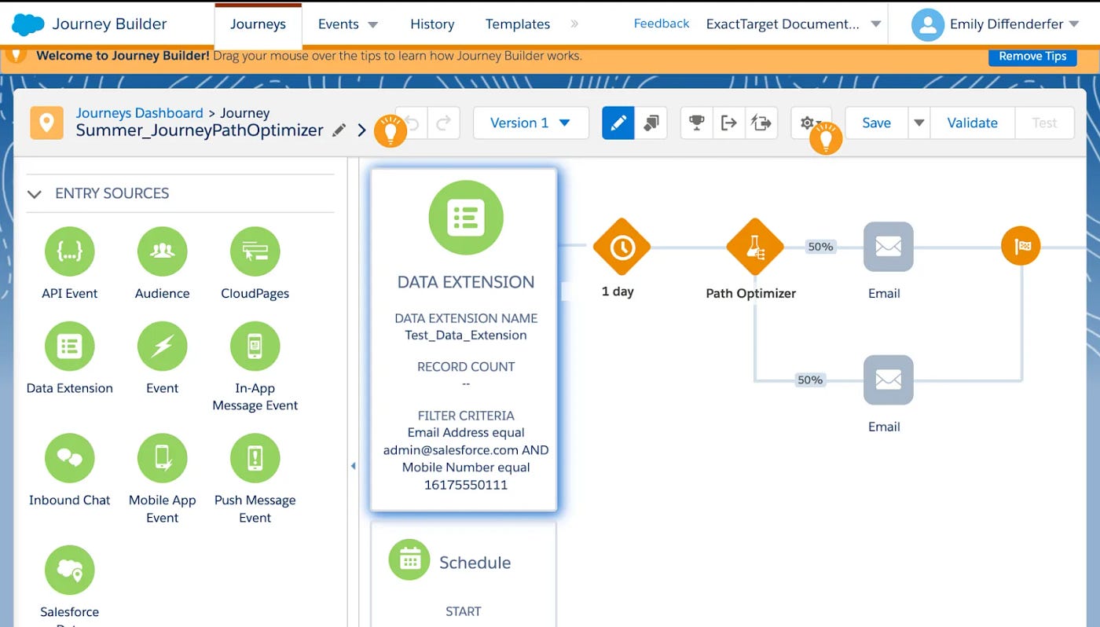Select the Audience entry source

click(x=163, y=251)
